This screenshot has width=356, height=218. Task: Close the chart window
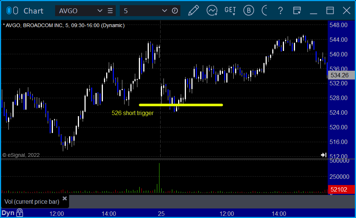click(x=346, y=11)
